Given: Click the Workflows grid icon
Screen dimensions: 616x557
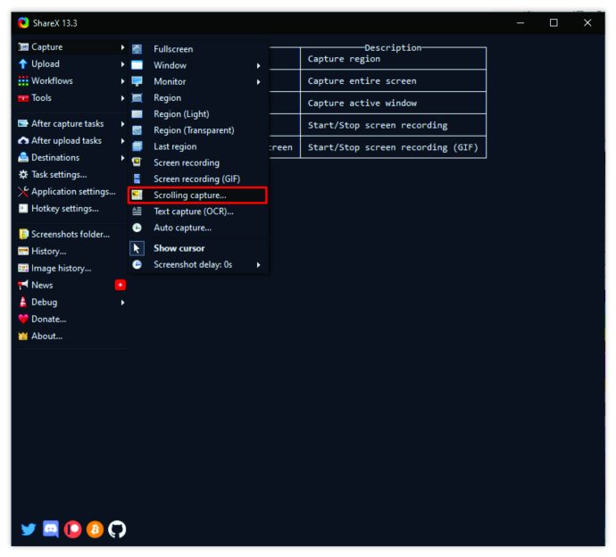Looking at the screenshot, I should click(x=23, y=81).
